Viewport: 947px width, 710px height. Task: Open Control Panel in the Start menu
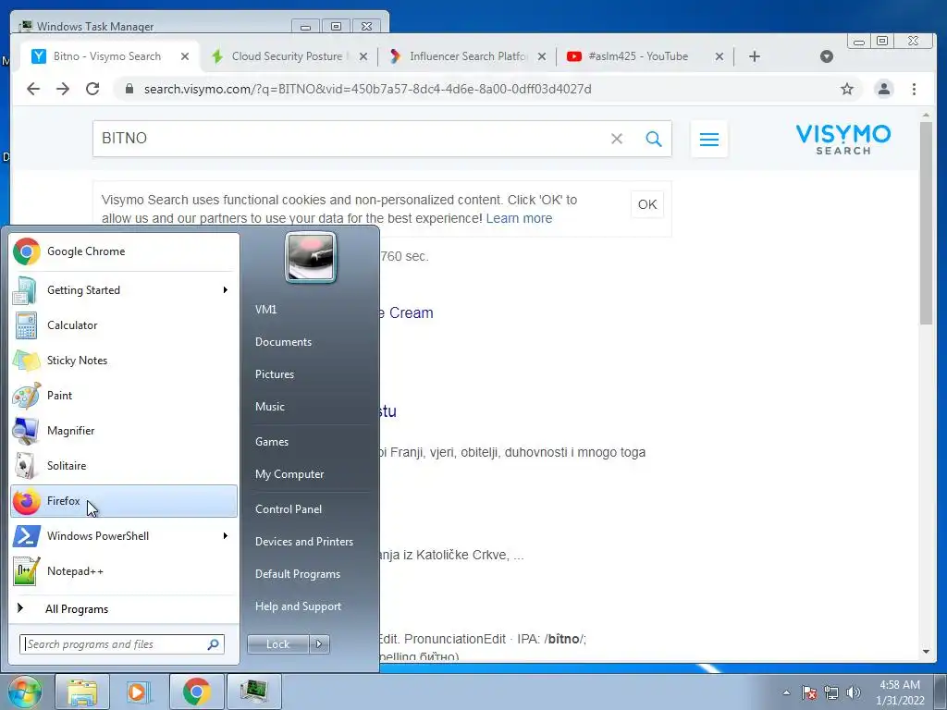tap(289, 509)
